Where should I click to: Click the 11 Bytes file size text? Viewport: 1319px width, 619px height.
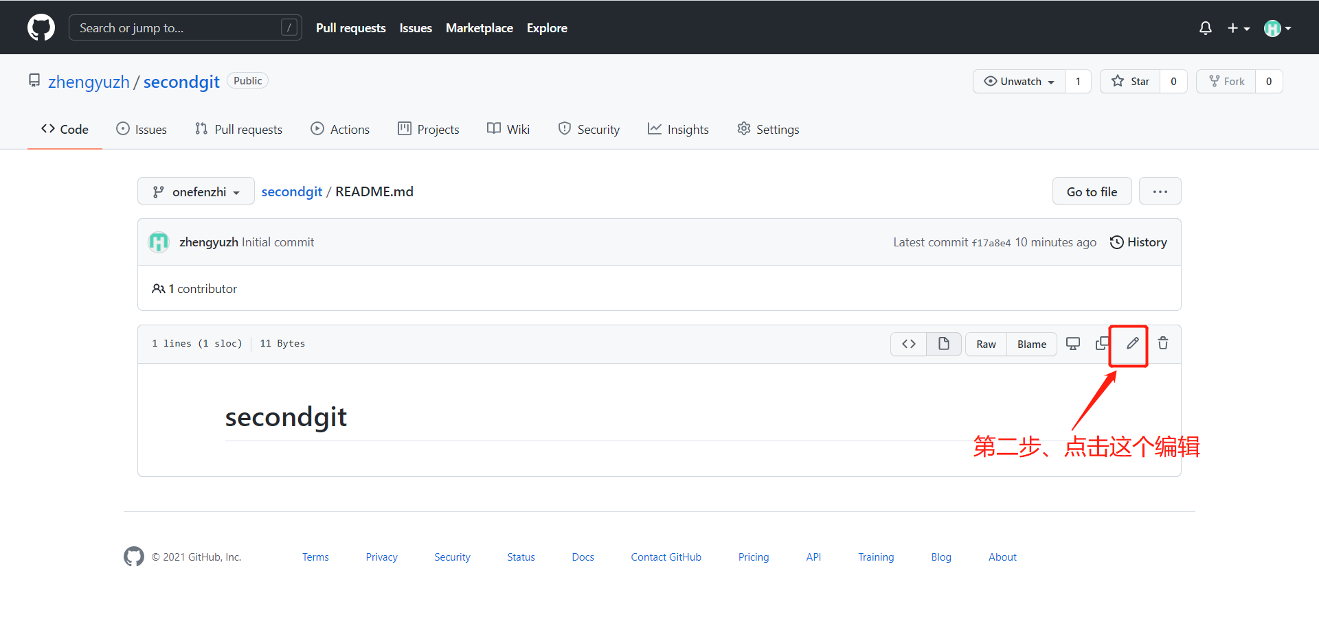pyautogui.click(x=282, y=343)
